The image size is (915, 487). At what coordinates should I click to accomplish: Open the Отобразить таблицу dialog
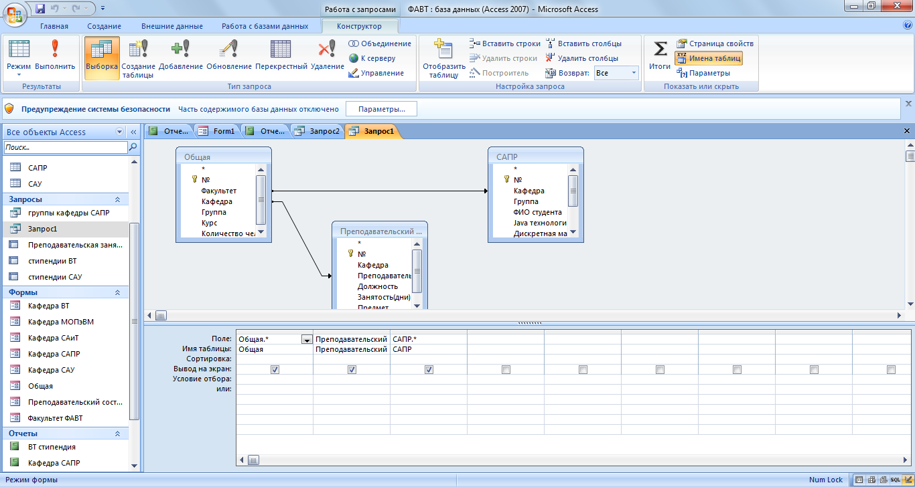tap(443, 59)
